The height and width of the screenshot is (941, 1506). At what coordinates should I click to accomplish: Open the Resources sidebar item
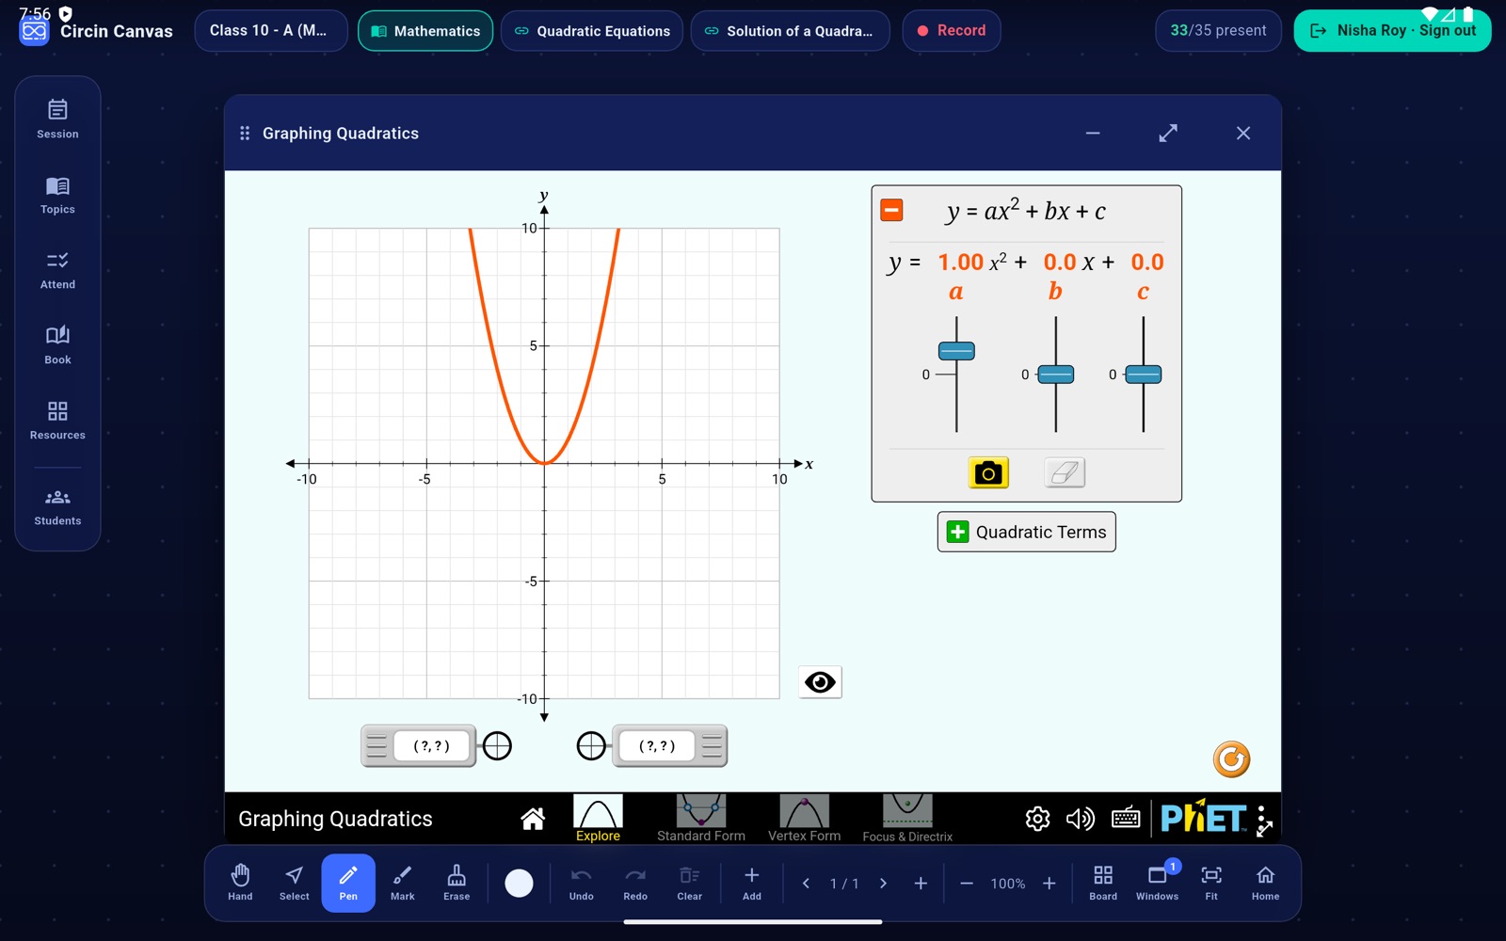57,421
